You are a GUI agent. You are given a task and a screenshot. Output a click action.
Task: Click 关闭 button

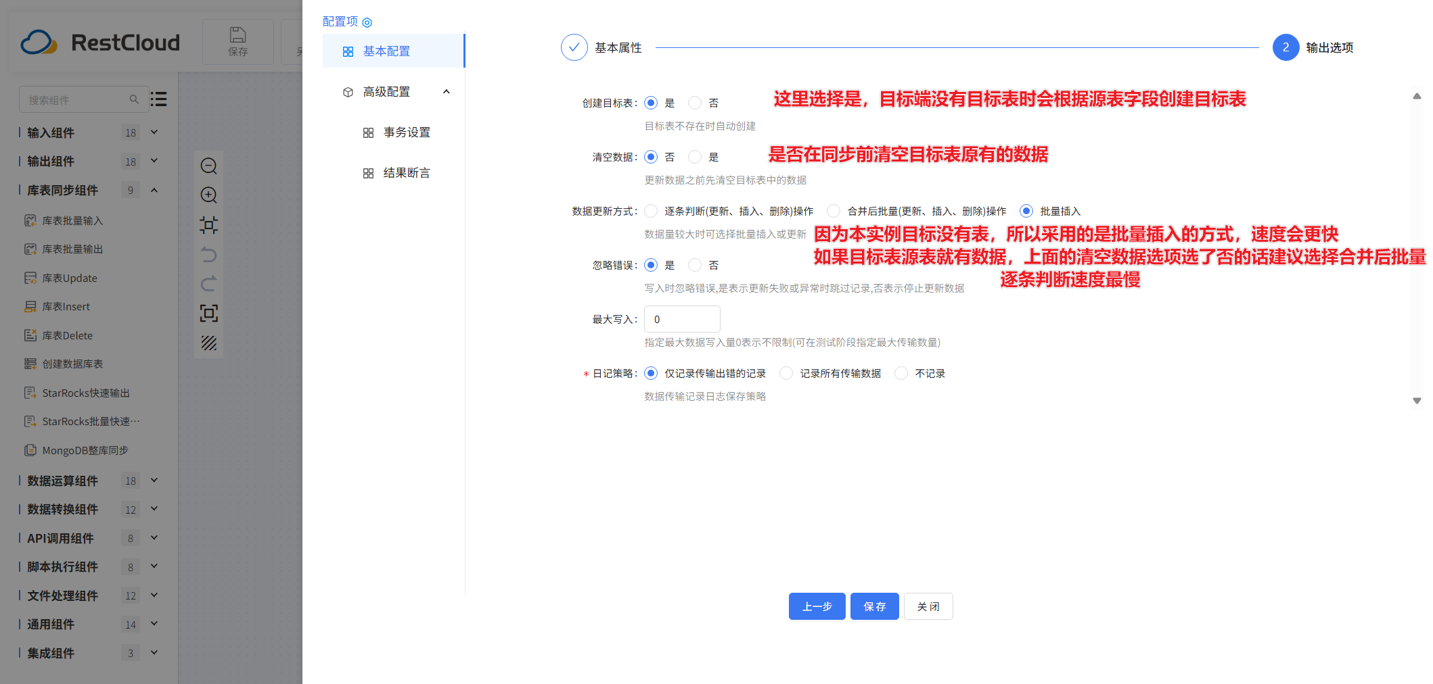(928, 606)
